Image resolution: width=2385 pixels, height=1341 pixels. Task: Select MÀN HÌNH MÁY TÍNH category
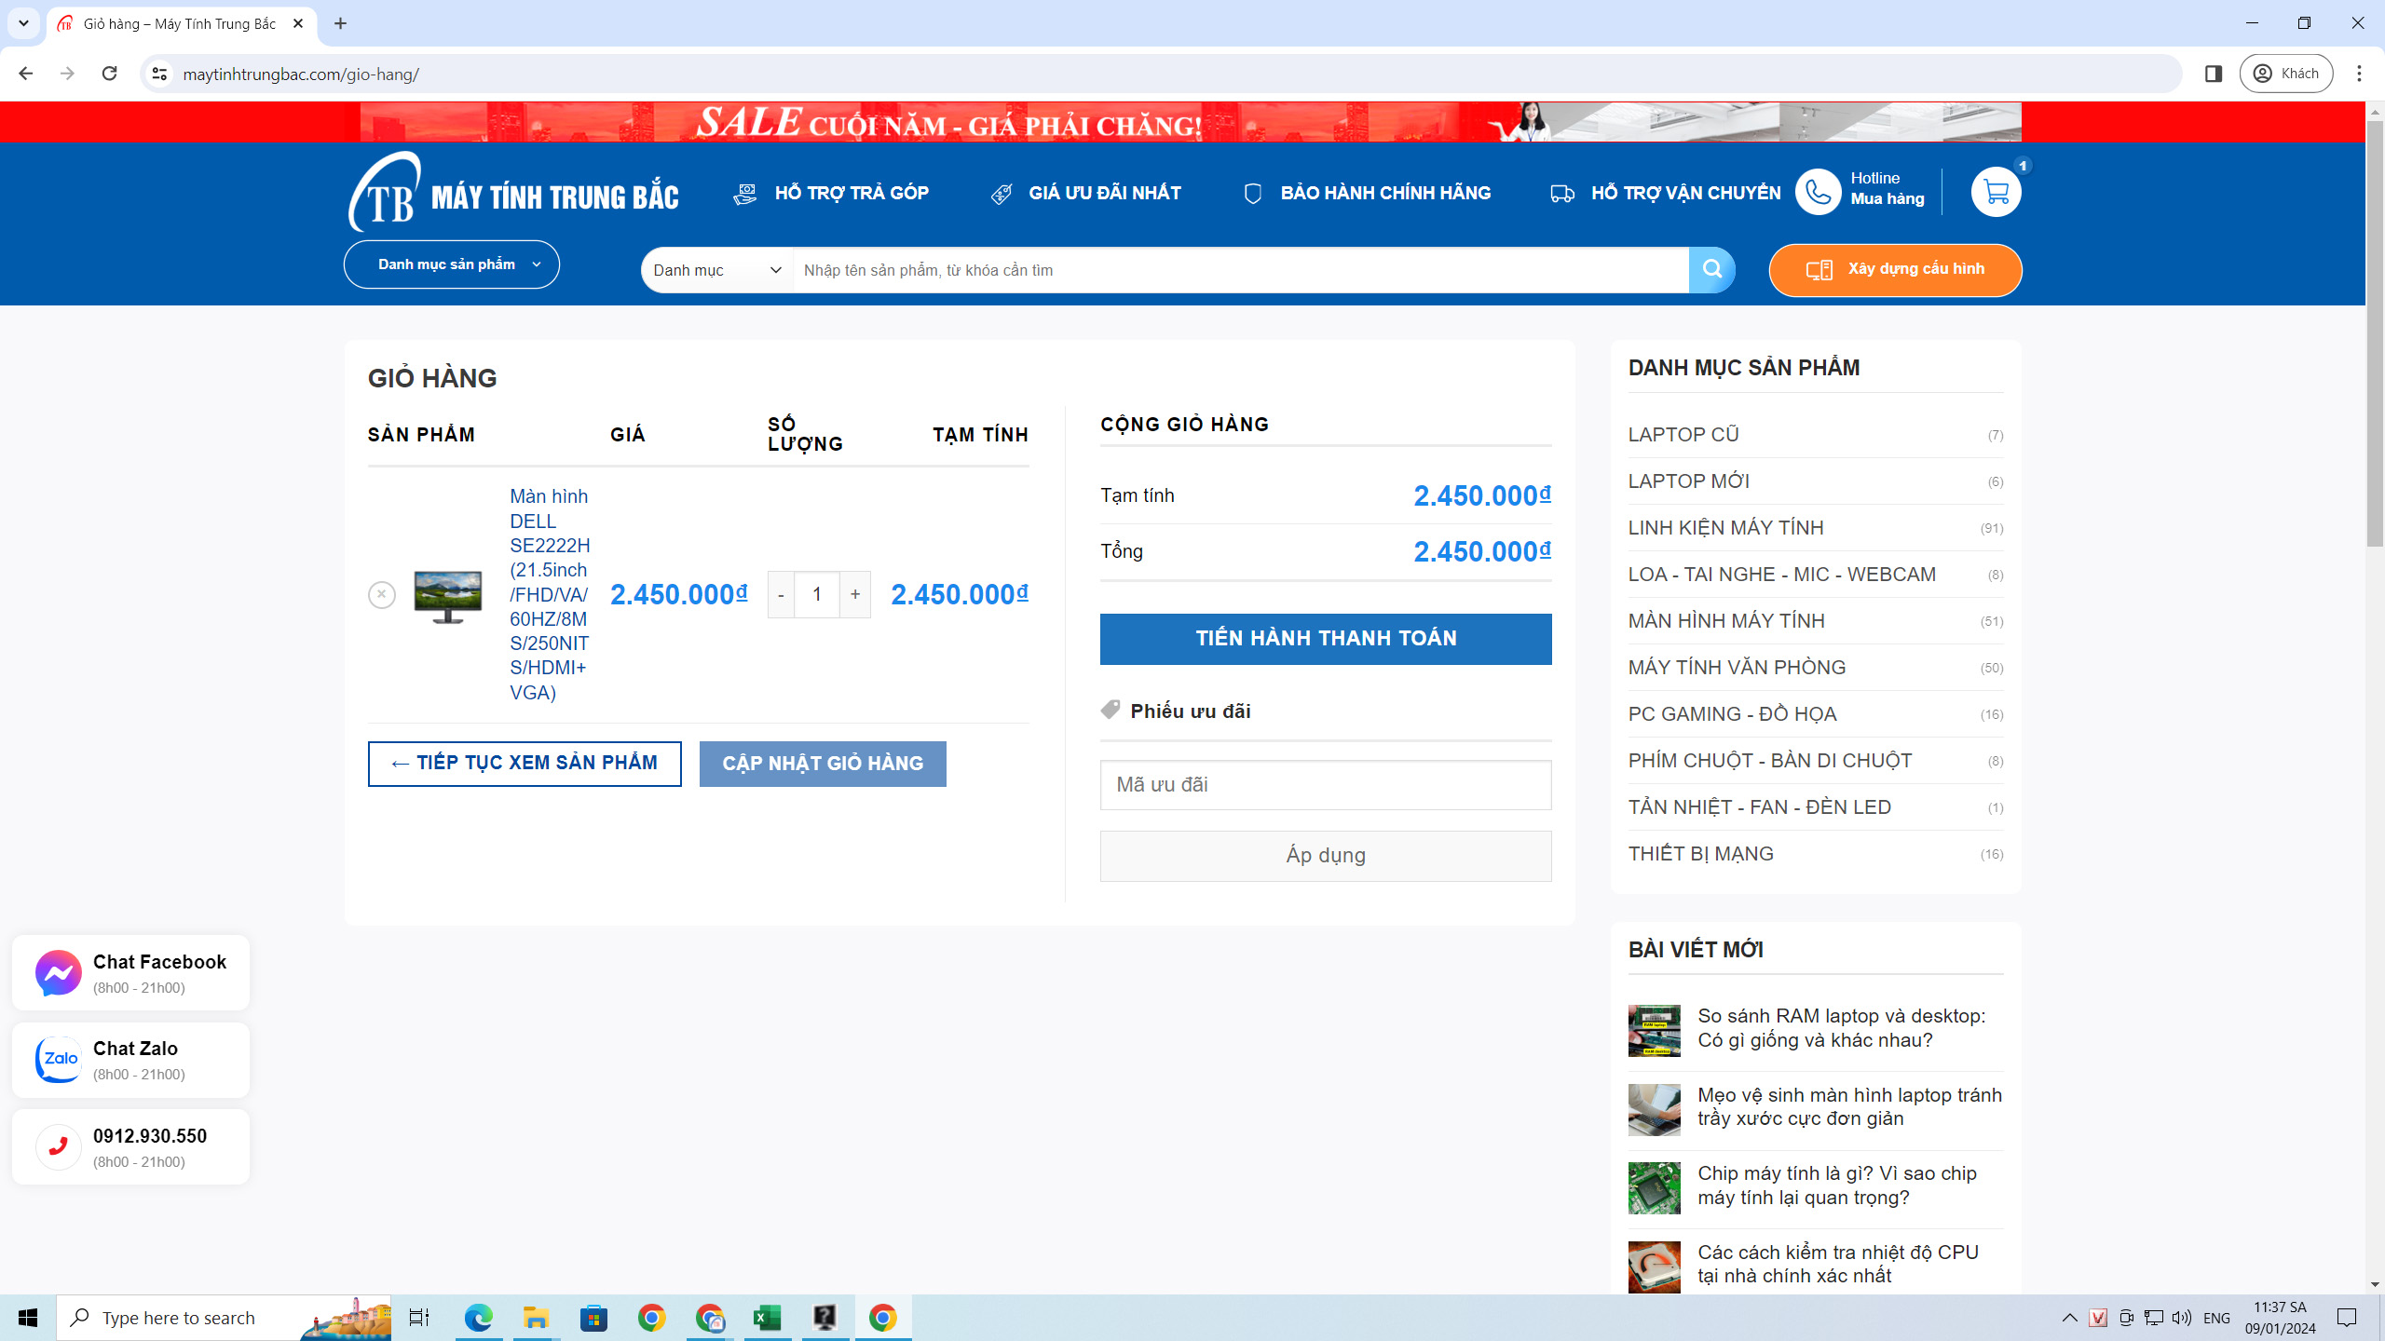(1726, 621)
